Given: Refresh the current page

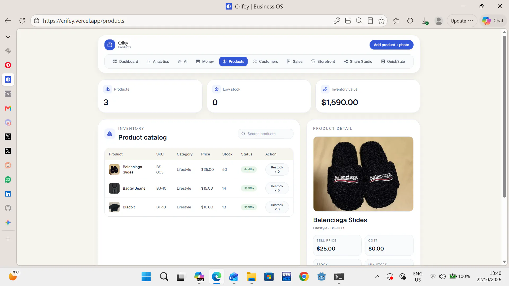Looking at the screenshot, I should 22,21.
